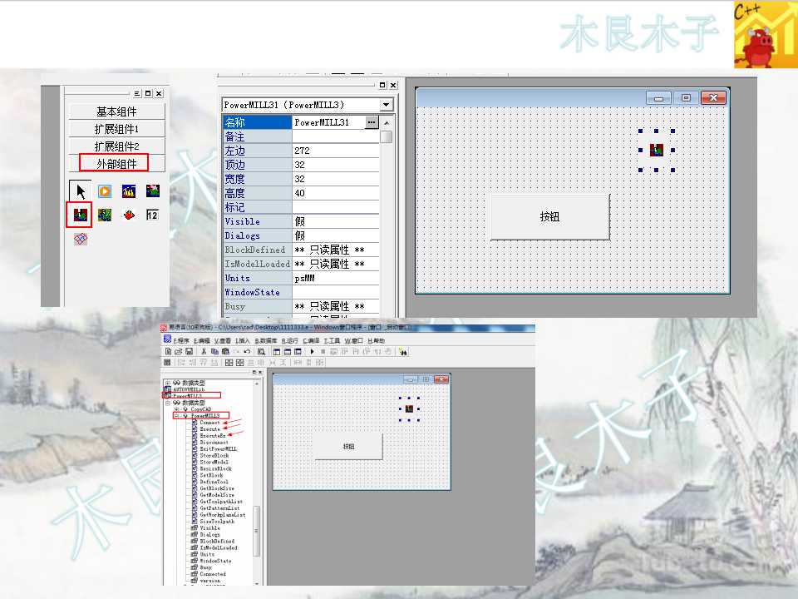
Task: Select IsModelLoaded property in tree
Action: coord(219,547)
